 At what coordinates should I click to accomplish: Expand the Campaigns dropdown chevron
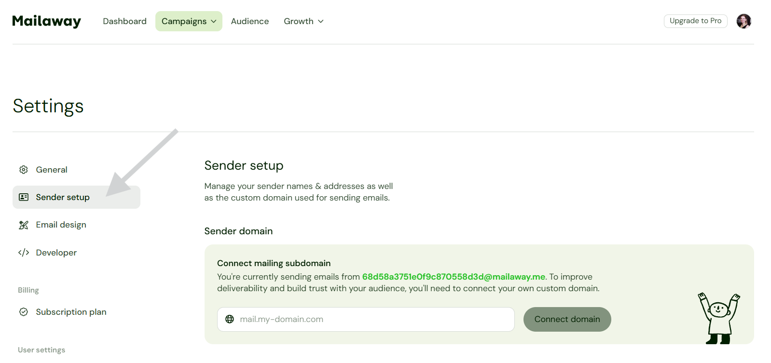214,22
